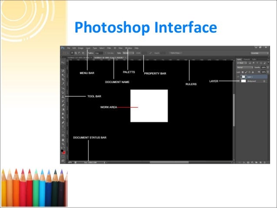Swap width and height icon in options bar
This screenshot has height=208, width=277.
pos(150,53)
